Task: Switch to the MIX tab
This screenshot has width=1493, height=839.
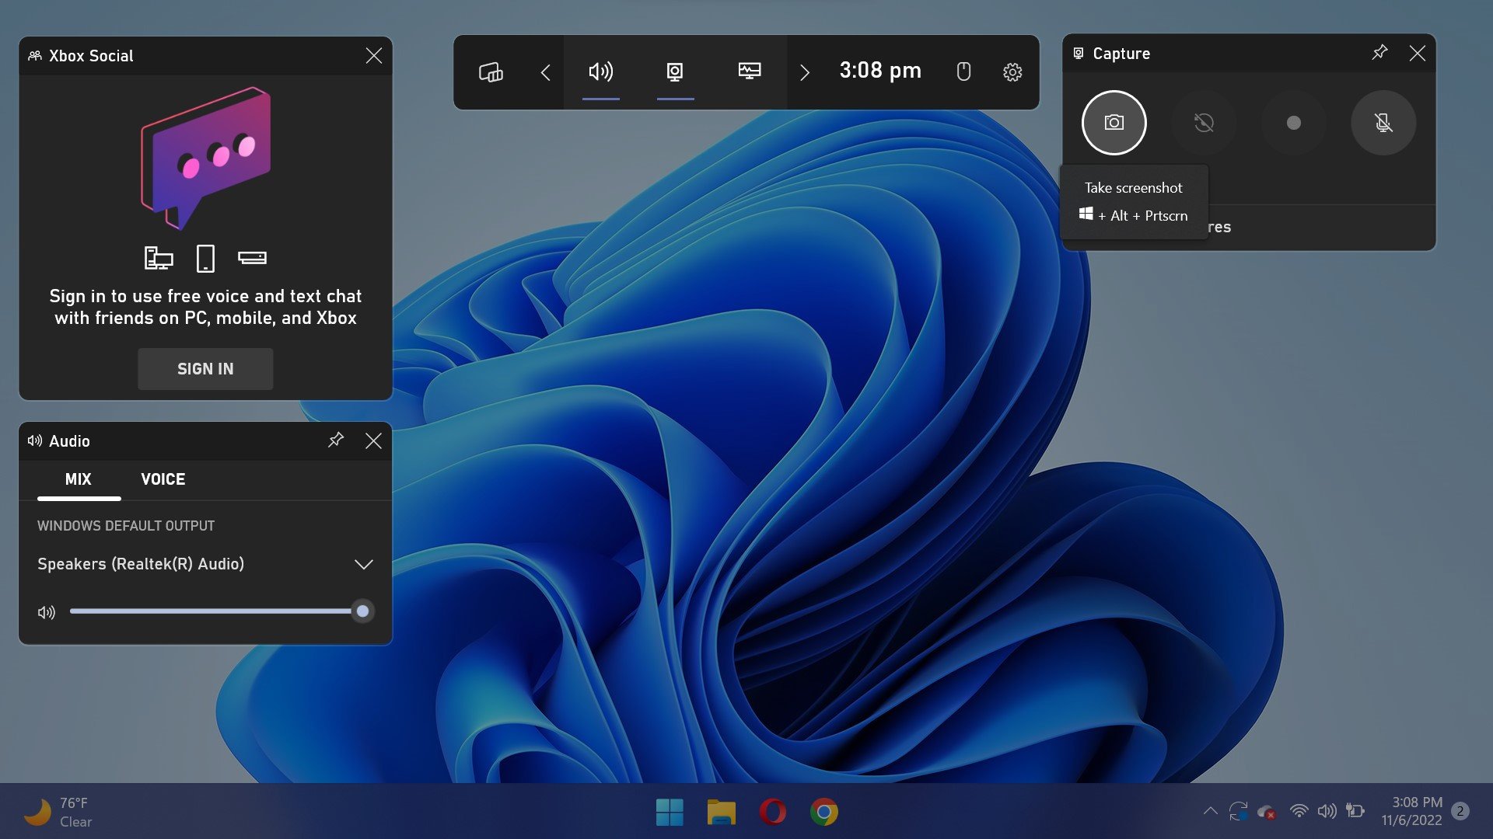Action: point(79,479)
